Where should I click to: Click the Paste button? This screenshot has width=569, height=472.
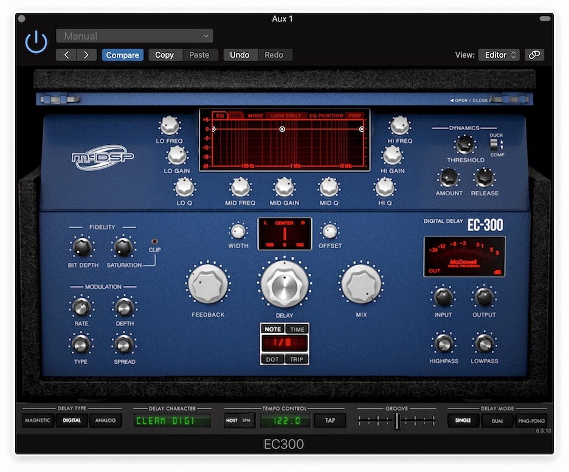tap(199, 55)
